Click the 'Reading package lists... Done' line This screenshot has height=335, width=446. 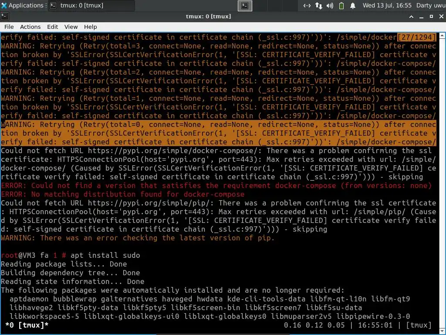tap(64, 264)
